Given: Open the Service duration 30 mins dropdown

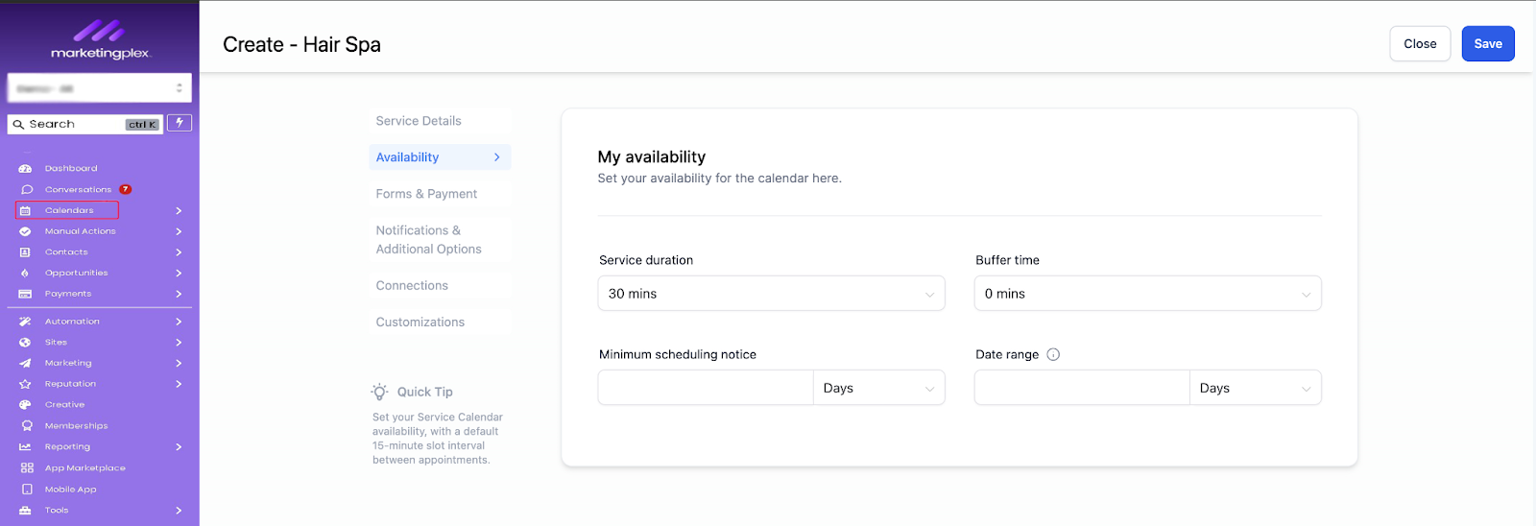Looking at the screenshot, I should click(771, 294).
